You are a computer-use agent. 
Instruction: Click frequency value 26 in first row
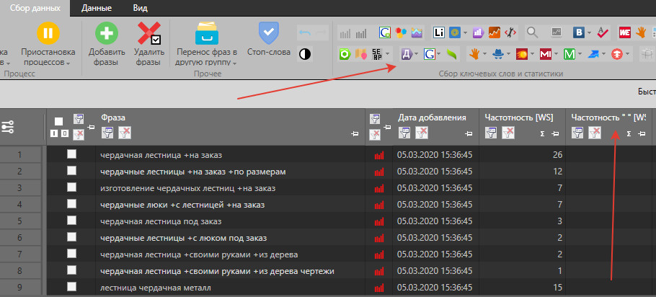pos(557,155)
